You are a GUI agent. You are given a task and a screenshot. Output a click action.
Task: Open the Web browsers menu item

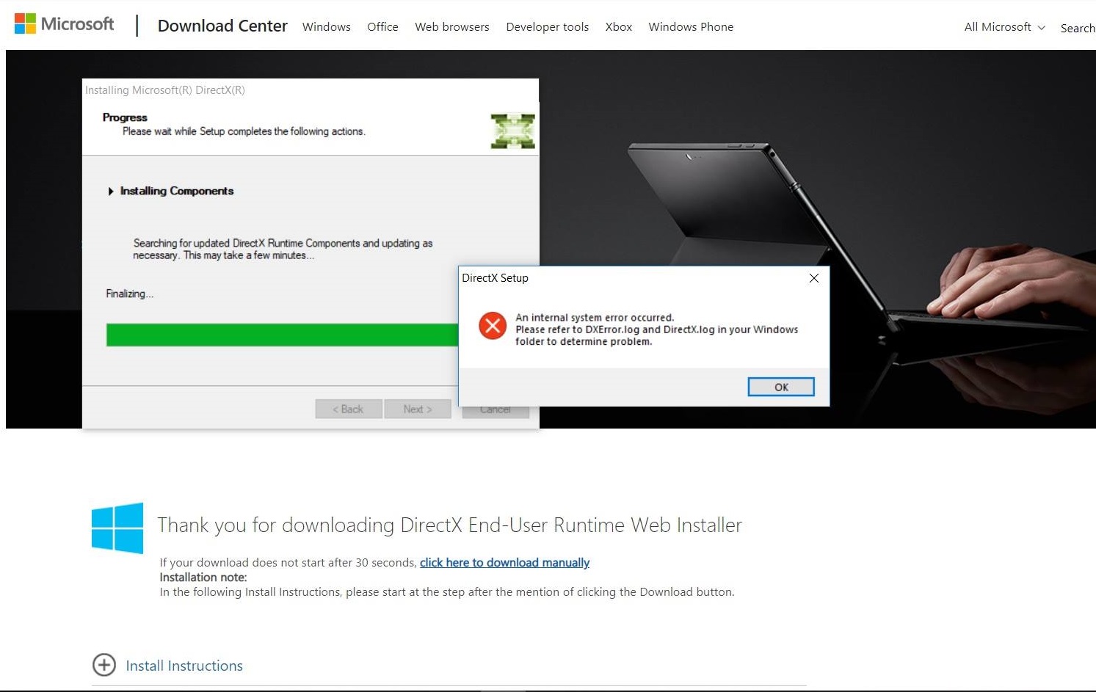(452, 26)
